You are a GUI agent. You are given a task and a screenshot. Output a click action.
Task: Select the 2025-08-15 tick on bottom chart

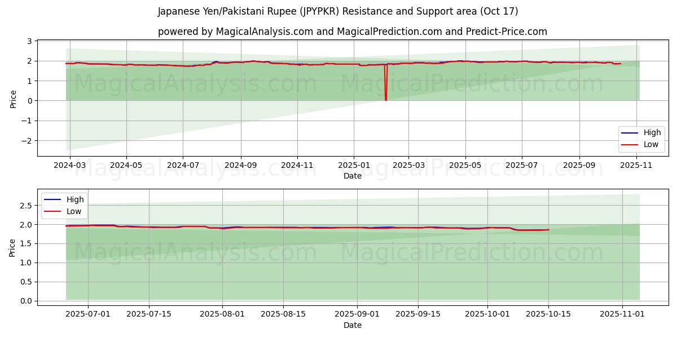click(x=283, y=314)
